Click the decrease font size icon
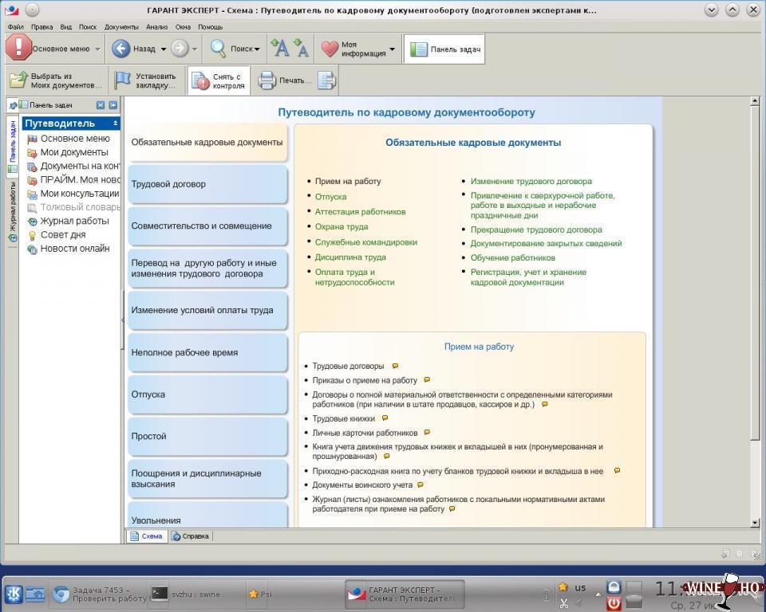 (301, 49)
